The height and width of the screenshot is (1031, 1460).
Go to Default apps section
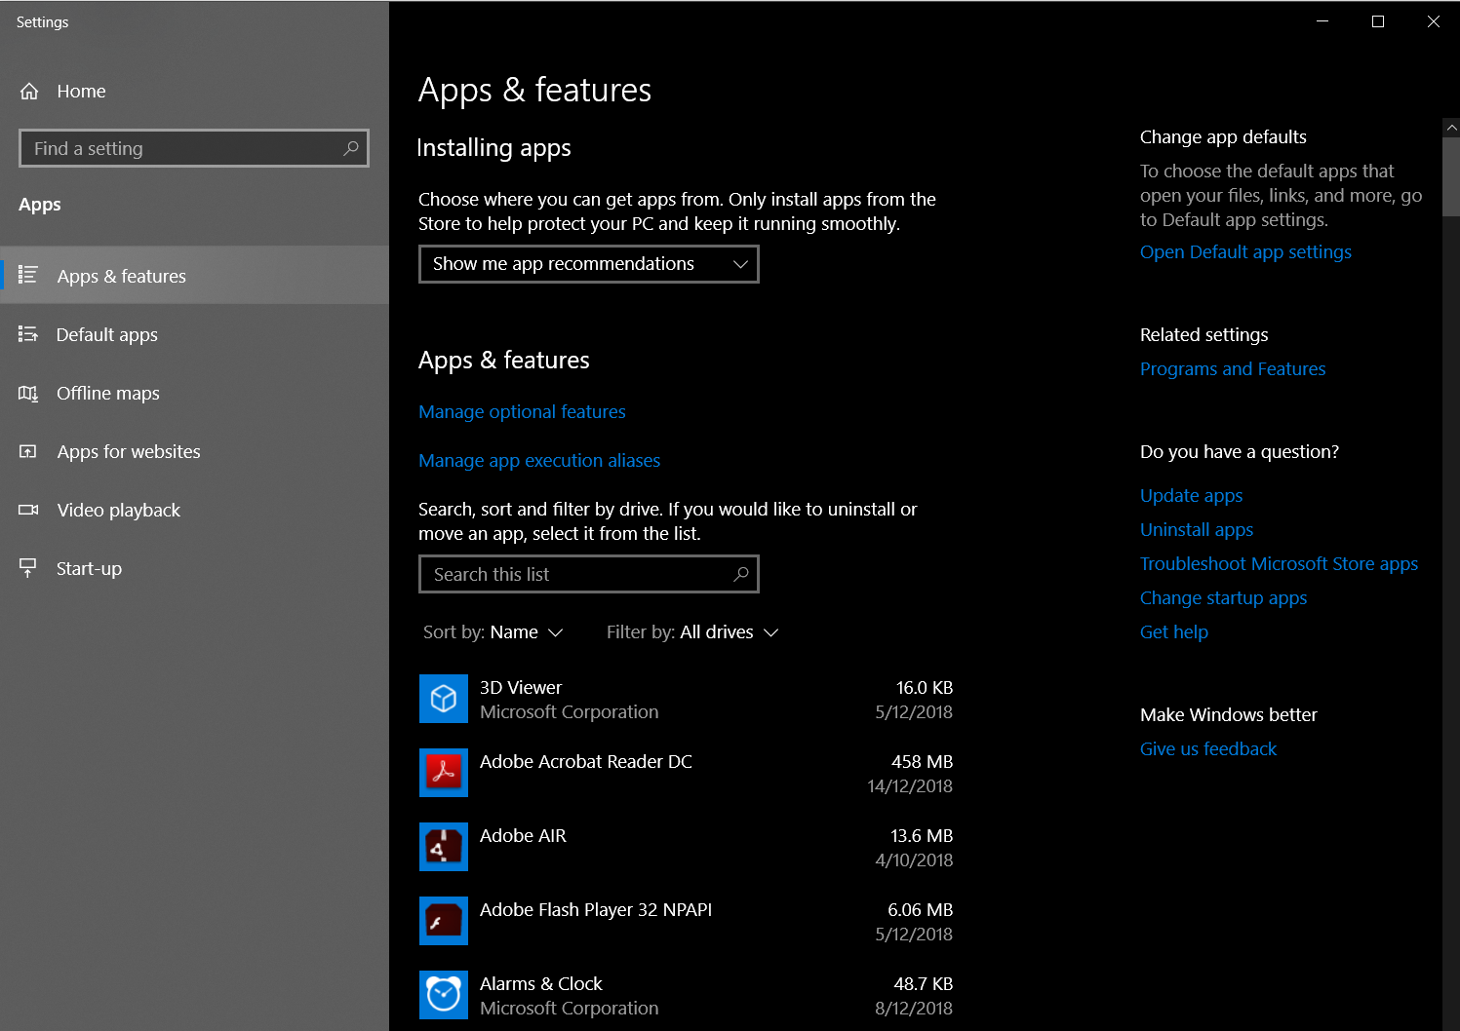pos(195,334)
